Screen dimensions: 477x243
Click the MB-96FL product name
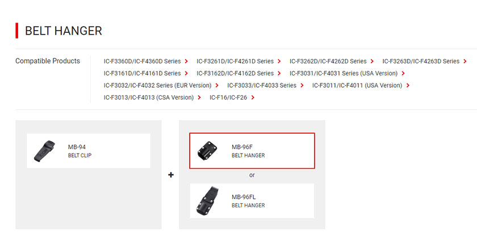tap(244, 197)
